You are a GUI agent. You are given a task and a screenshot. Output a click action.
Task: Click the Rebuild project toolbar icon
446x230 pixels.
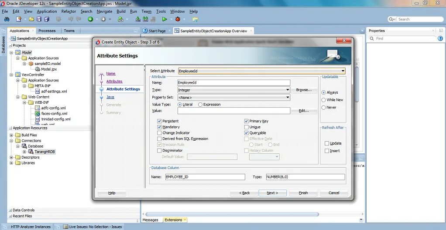[x=145, y=19]
